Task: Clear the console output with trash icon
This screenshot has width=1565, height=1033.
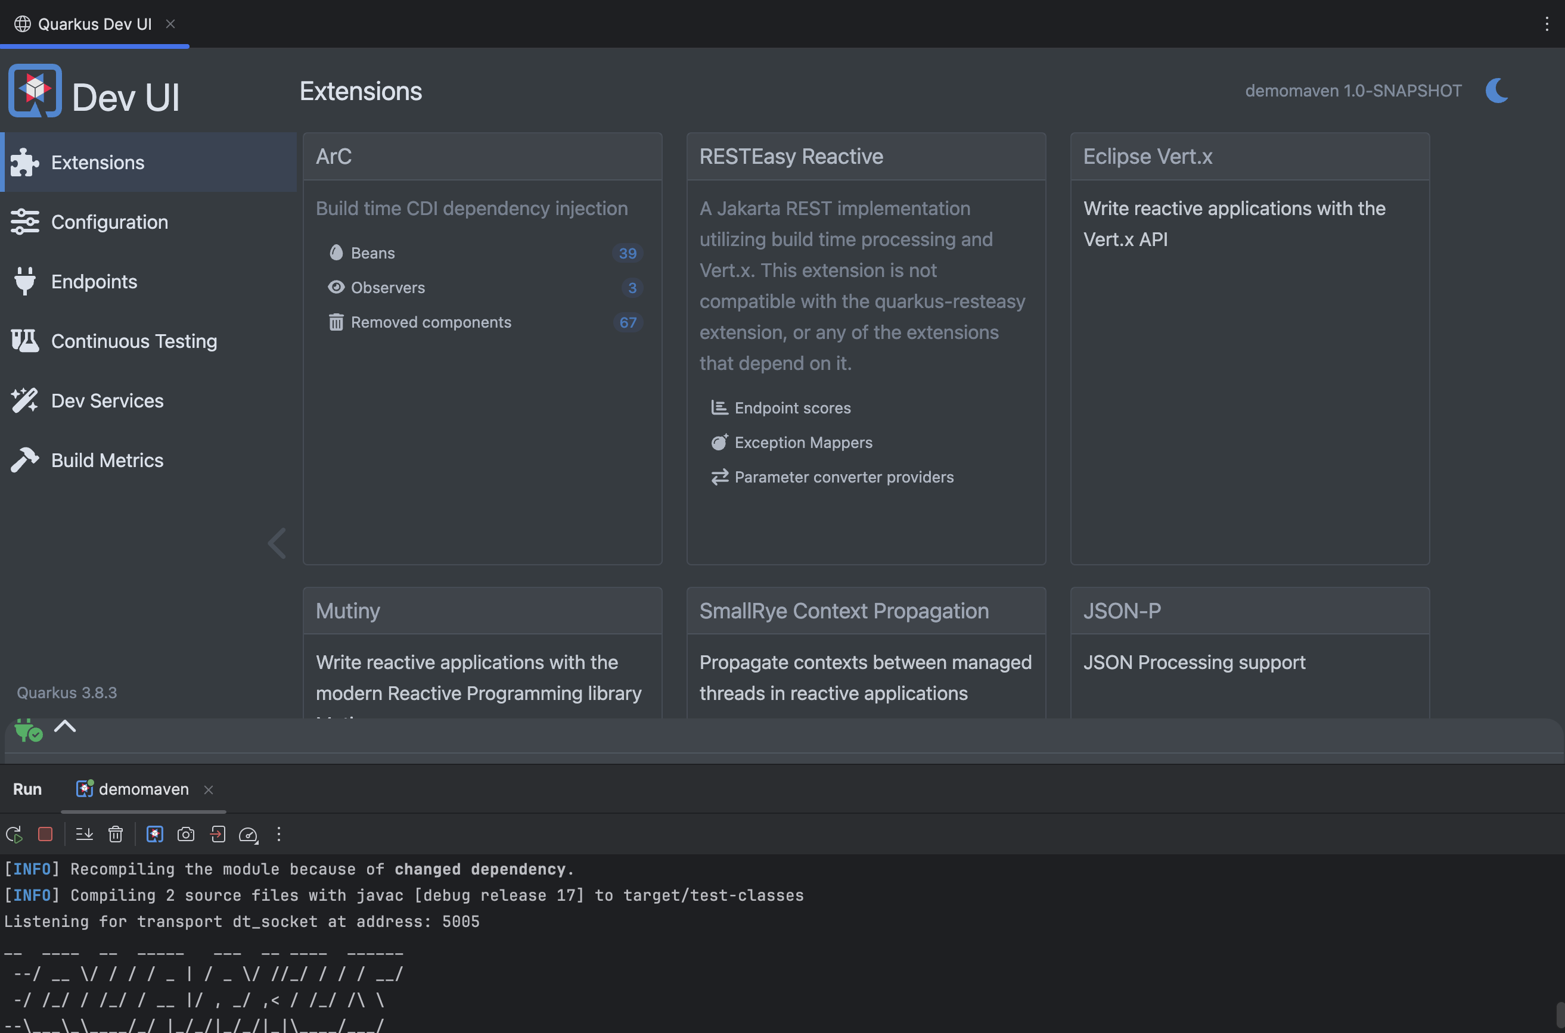Action: pos(116,834)
